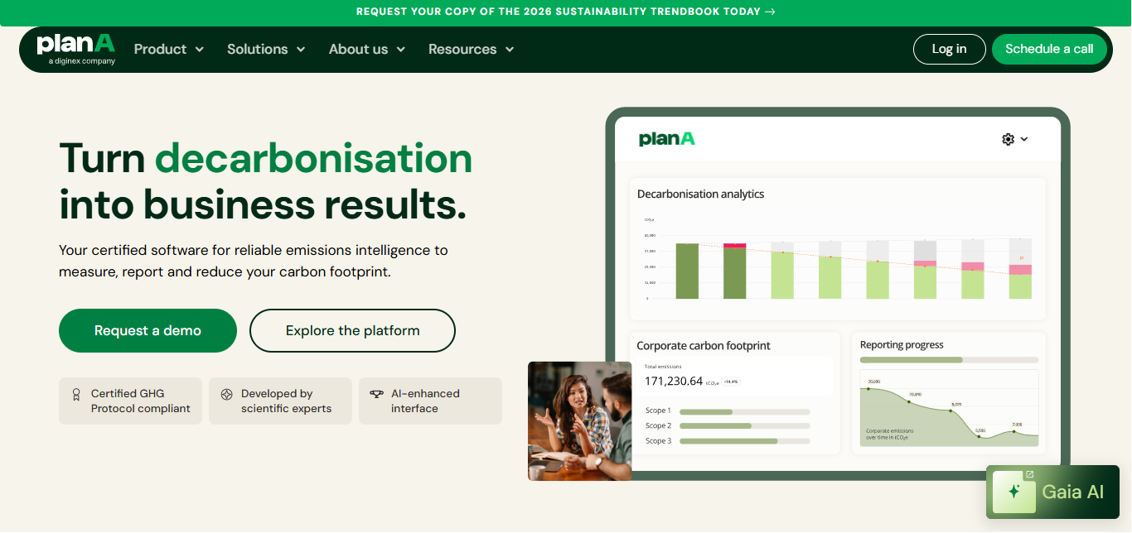Click 'a diginex company' tagline

82,61
